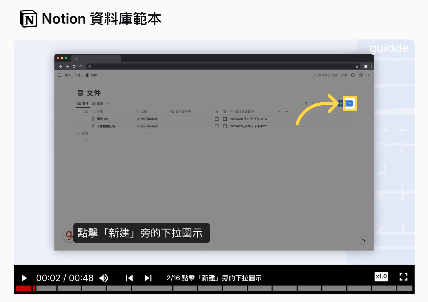Open the Notion AI sparkle button
The height and width of the screenshot is (302, 428).
364,241
